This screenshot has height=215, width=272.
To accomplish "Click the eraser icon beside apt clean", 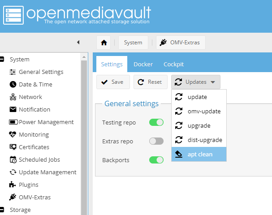I will tap(179, 154).
